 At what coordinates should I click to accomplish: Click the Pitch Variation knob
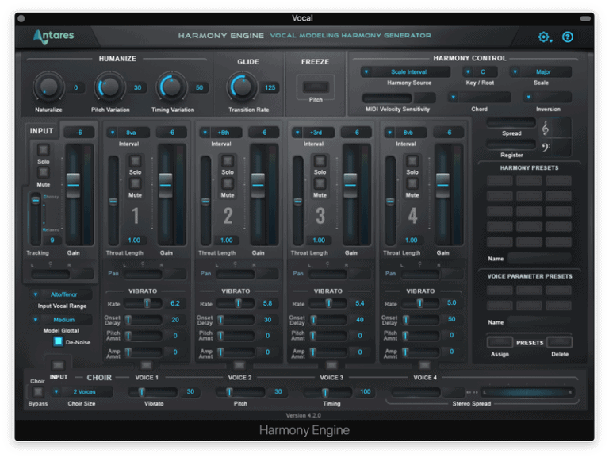[x=110, y=87]
